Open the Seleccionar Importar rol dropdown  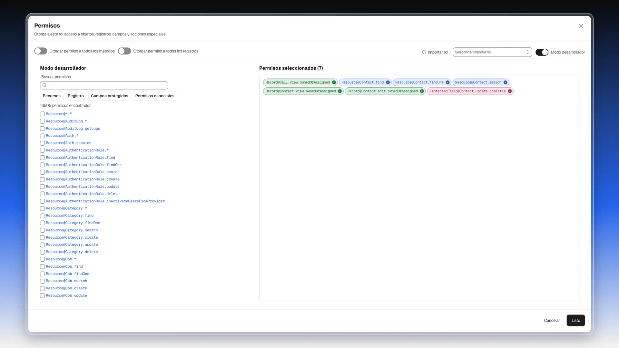click(492, 52)
